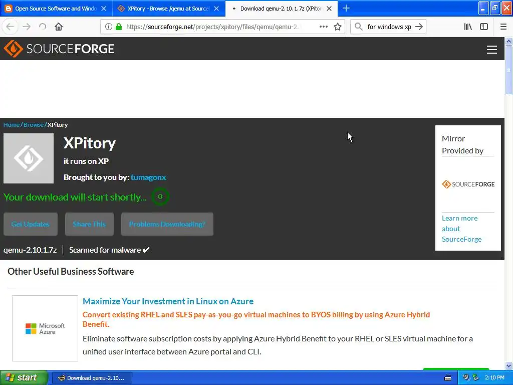The height and width of the screenshot is (385, 513).
Task: Submit search with the arrow icon
Action: (x=419, y=27)
